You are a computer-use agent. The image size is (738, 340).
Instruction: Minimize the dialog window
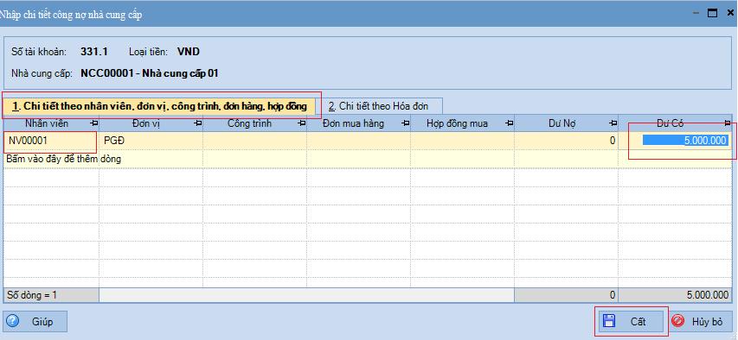[x=696, y=13]
